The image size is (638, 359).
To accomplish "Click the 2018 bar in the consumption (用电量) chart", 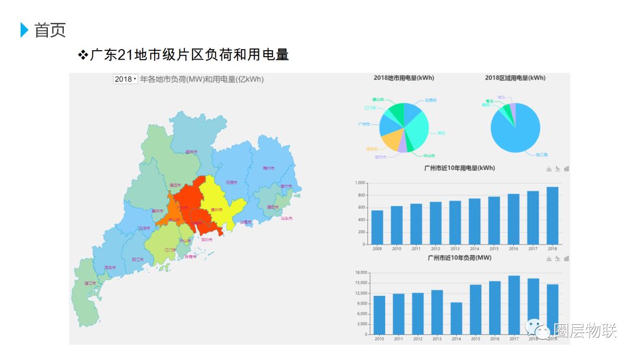I will [552, 216].
